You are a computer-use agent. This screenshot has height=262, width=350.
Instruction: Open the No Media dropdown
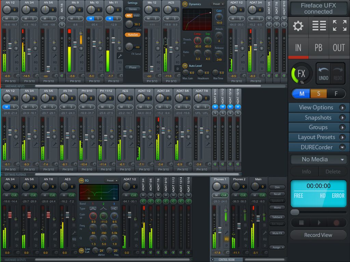(318, 159)
